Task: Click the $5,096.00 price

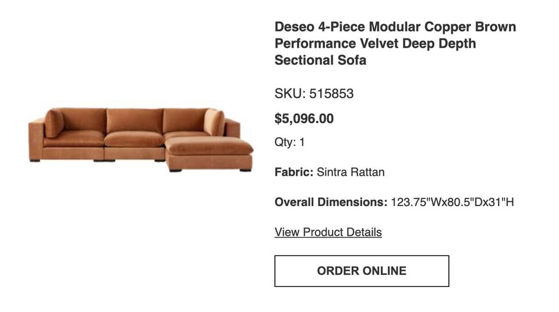Action: pos(304,119)
